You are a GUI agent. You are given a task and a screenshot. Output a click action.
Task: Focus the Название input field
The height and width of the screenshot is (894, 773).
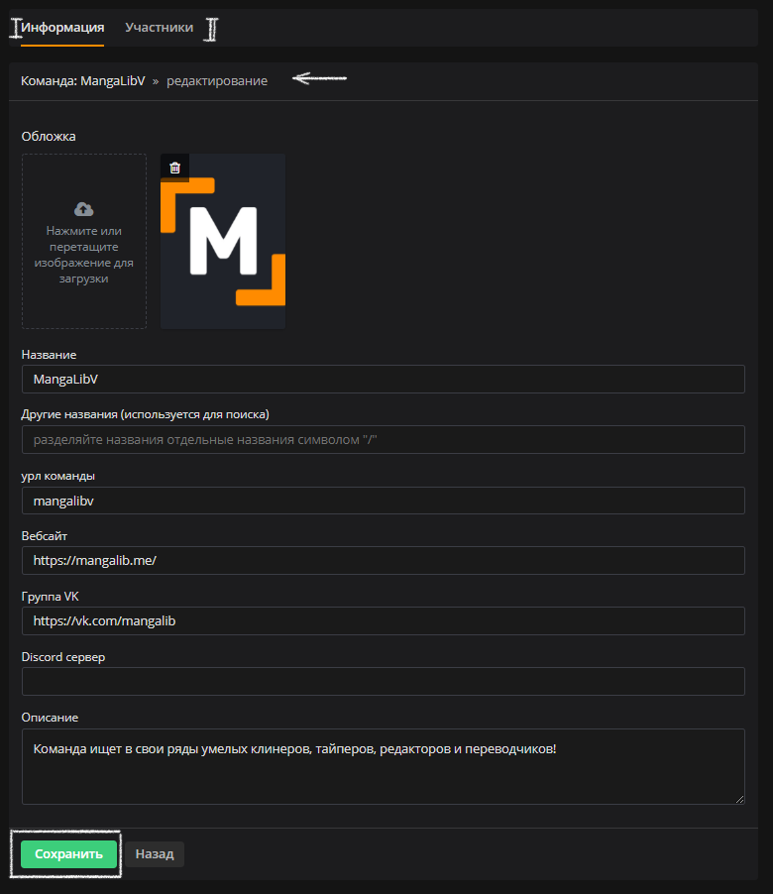(384, 380)
